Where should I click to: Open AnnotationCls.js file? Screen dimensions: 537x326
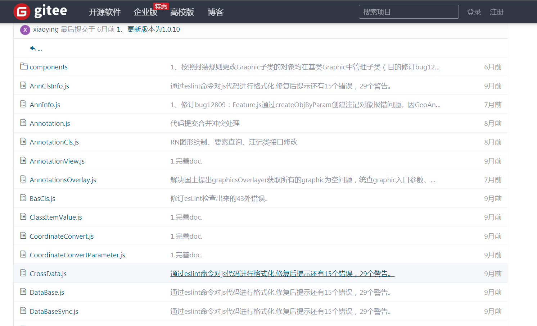coord(54,142)
